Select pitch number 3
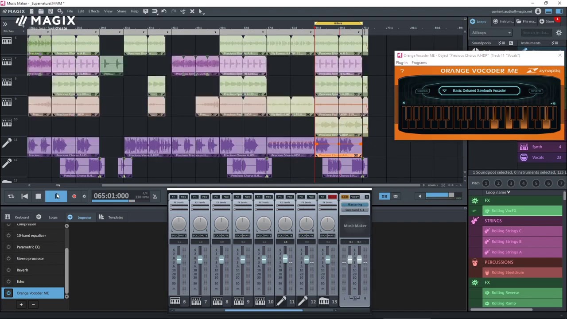Viewport: 567px width, 319px height. (x=511, y=183)
